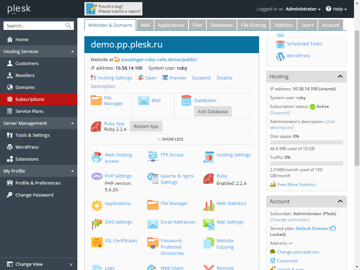
Task: Click SHOW LESS to collapse tools
Action: click(x=171, y=139)
